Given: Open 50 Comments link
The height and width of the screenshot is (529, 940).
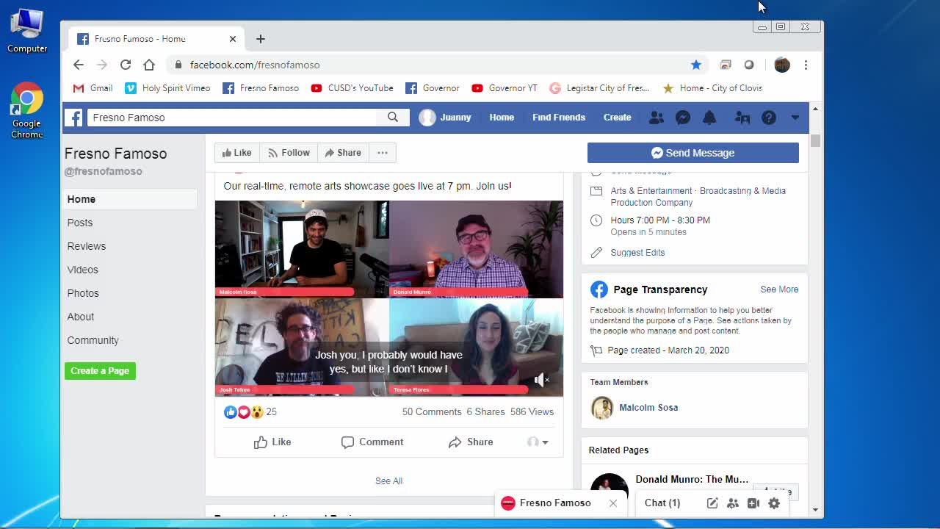Looking at the screenshot, I should (432, 412).
